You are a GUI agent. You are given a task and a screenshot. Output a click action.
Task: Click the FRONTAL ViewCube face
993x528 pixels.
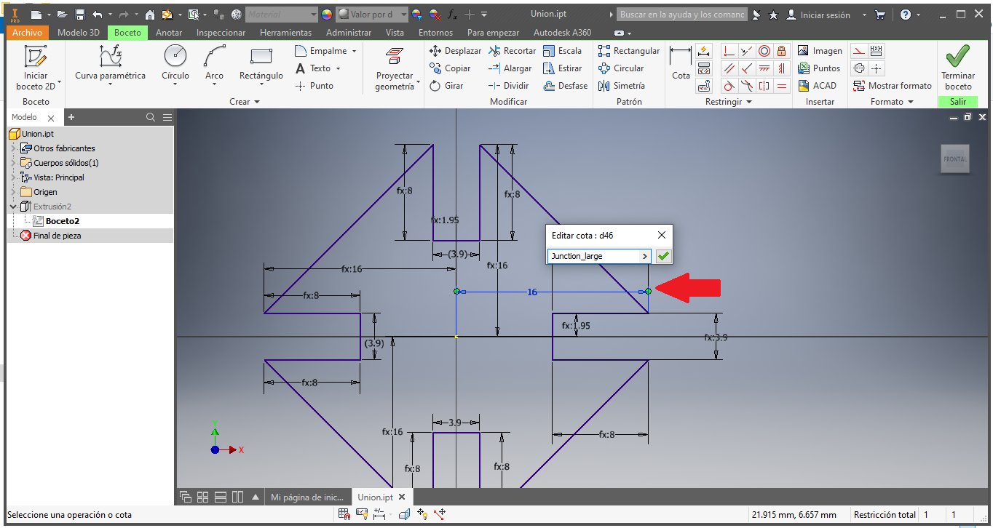click(x=955, y=159)
